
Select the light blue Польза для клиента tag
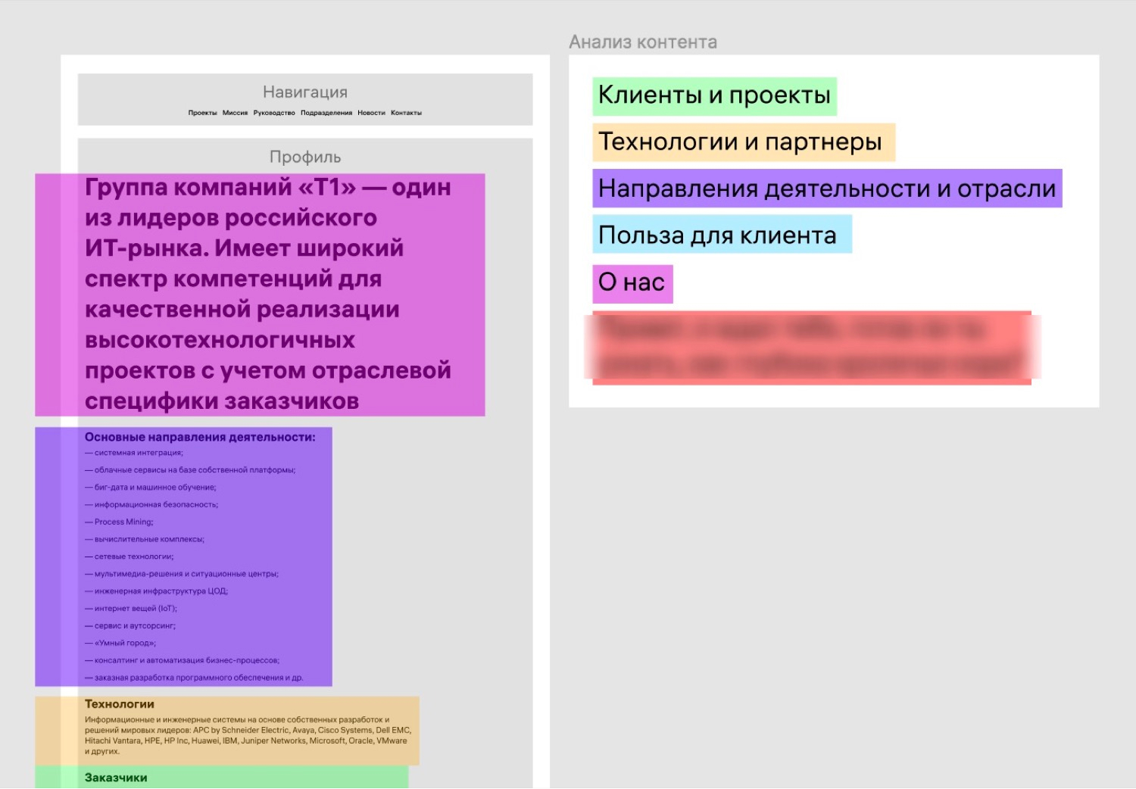pyautogui.click(x=722, y=235)
